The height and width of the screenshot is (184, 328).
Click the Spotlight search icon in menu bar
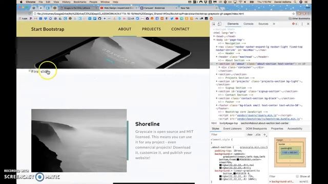pyautogui.click(x=295, y=2)
